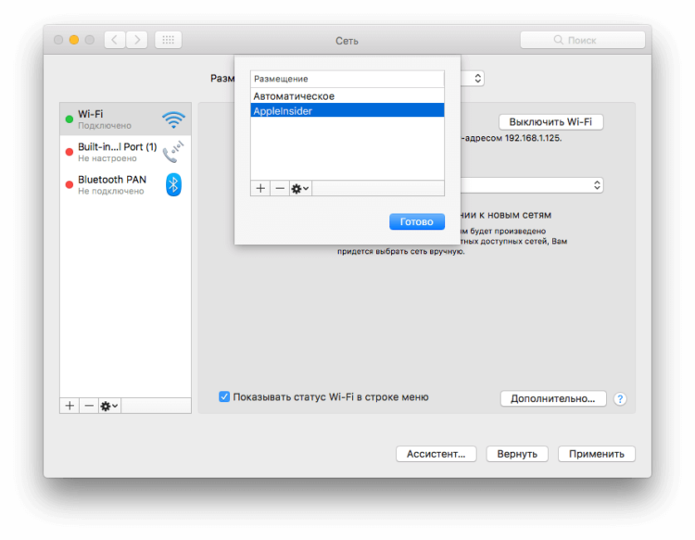The height and width of the screenshot is (540, 695).
Task: Select Автоматическое location in list
Action: 347,95
